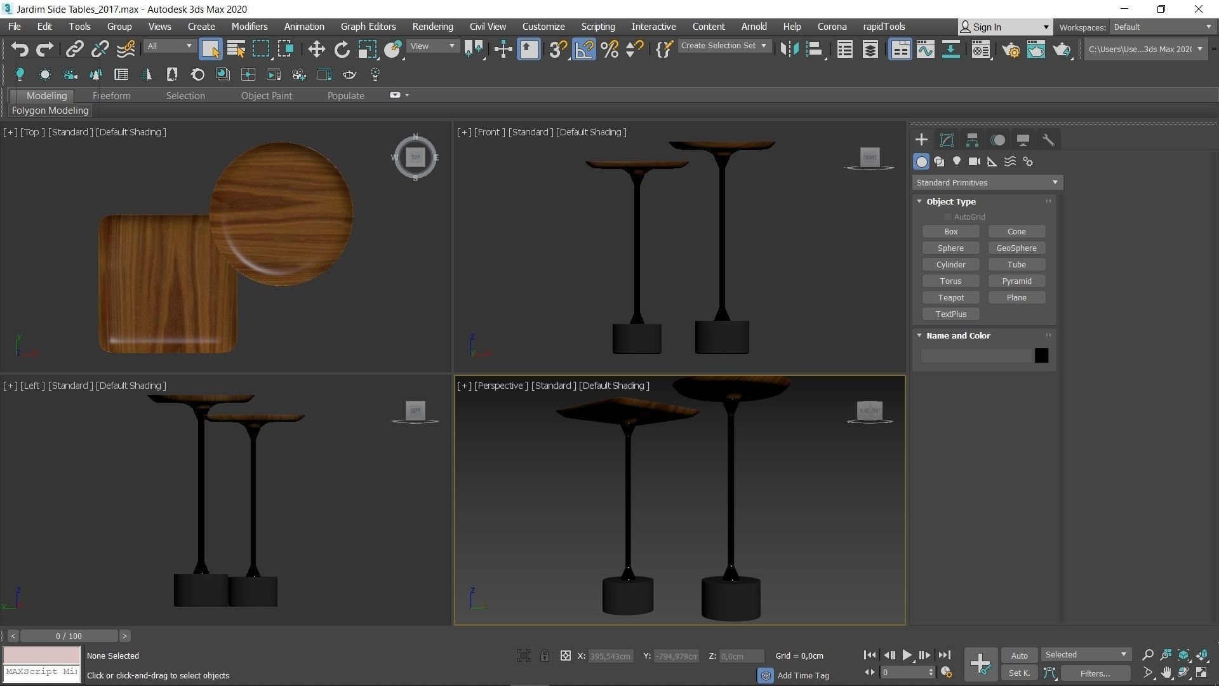Open the Rendering menu

point(432,27)
